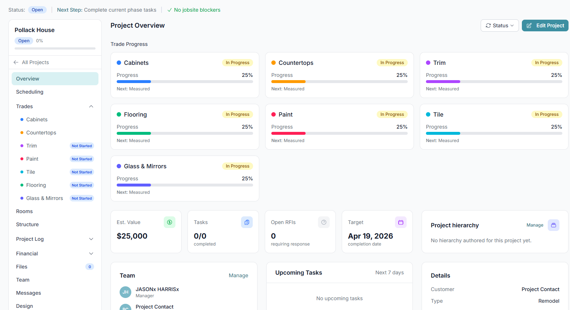Click the Files count badge showing 0
Viewport: 570px width, 310px height.
pos(90,267)
